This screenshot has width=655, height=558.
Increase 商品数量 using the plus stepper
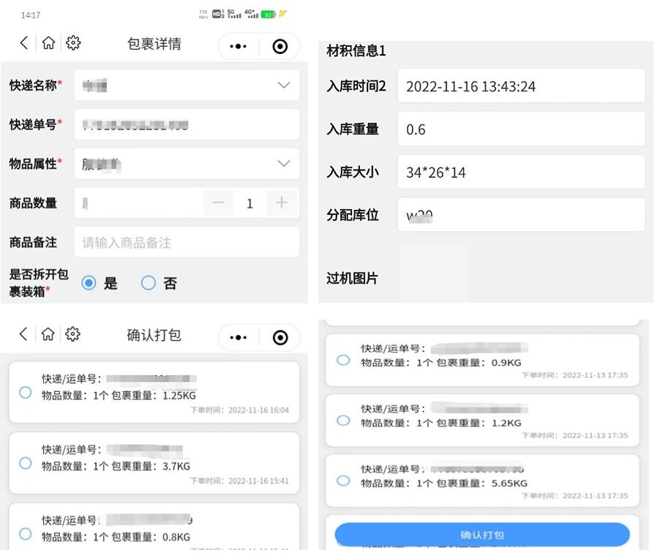281,203
